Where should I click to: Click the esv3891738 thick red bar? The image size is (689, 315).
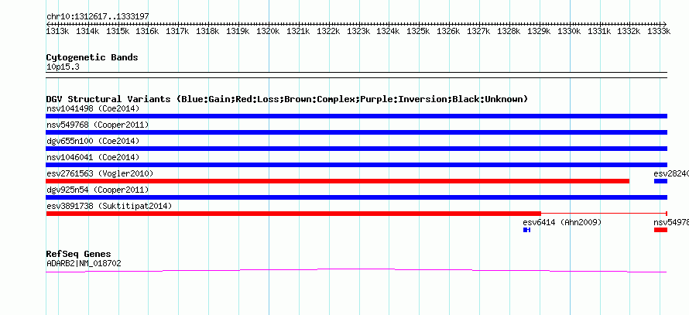pos(293,214)
